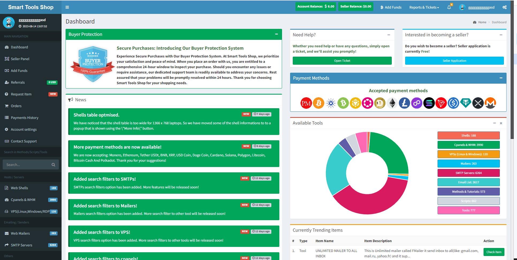517x260 pixels.
Task: Open Payments History in the sidebar
Action: point(25,118)
